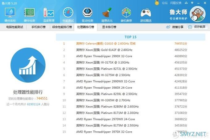Screen dimensions: 210x140
Task: Click the score 395473分
Action: 181,94
